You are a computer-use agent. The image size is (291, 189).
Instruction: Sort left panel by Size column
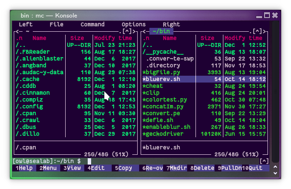point(77,38)
